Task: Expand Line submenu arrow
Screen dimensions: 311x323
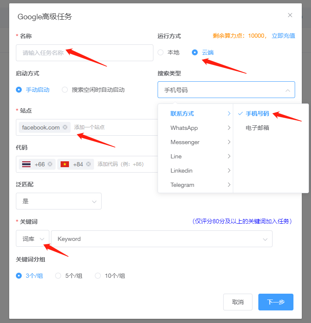Action: click(x=229, y=156)
